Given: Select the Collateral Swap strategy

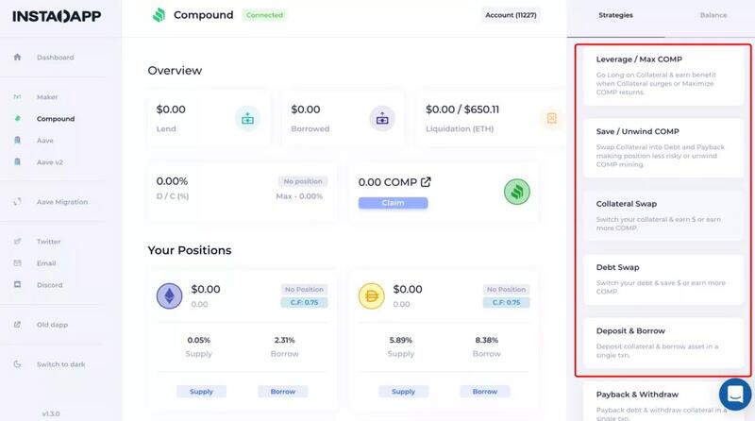Looking at the screenshot, I should pos(663,216).
